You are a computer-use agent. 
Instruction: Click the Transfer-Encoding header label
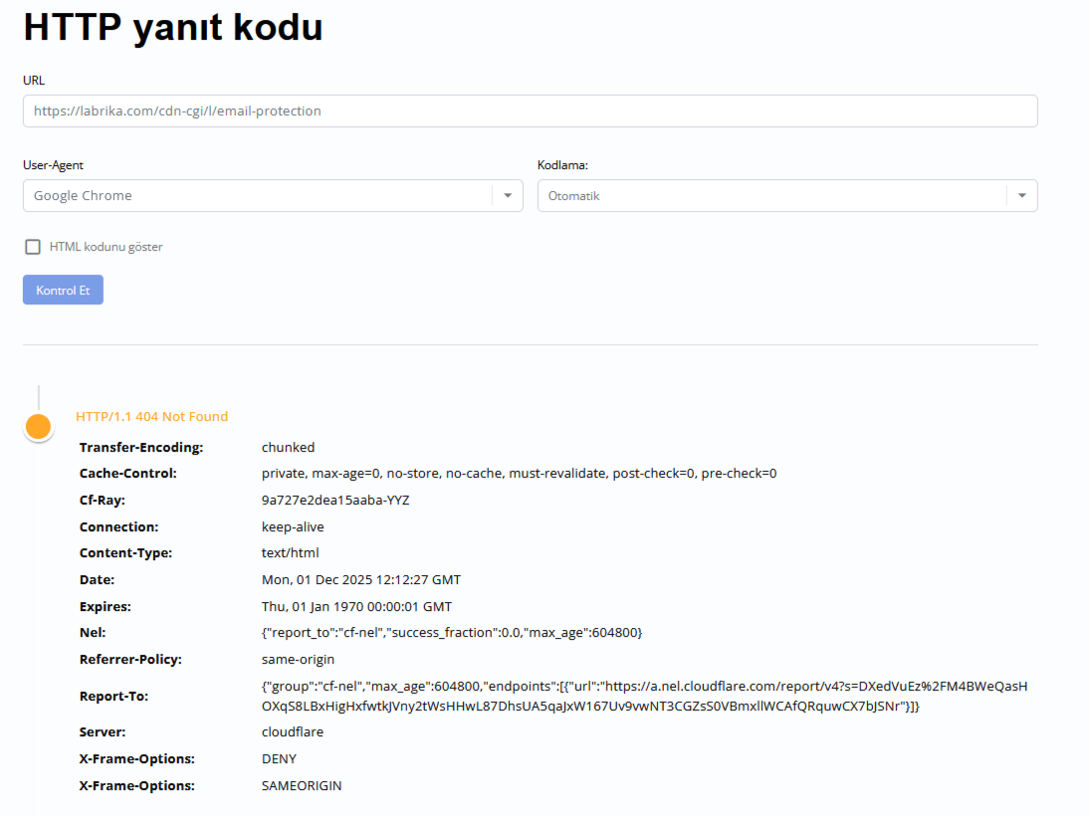point(141,448)
